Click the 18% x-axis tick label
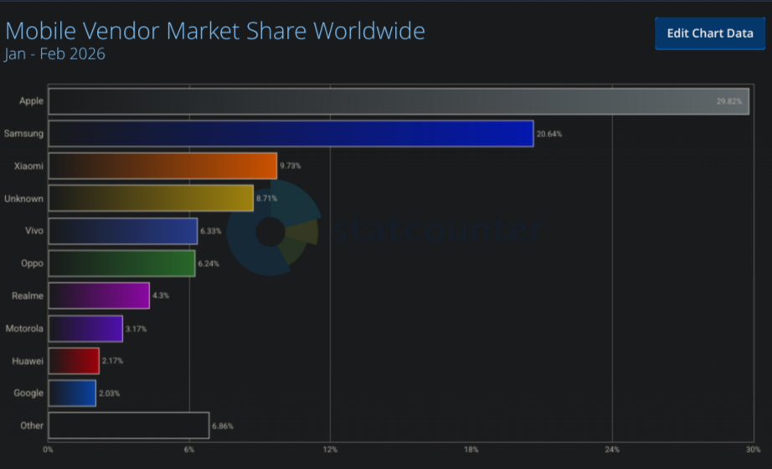The width and height of the screenshot is (772, 469). (471, 449)
